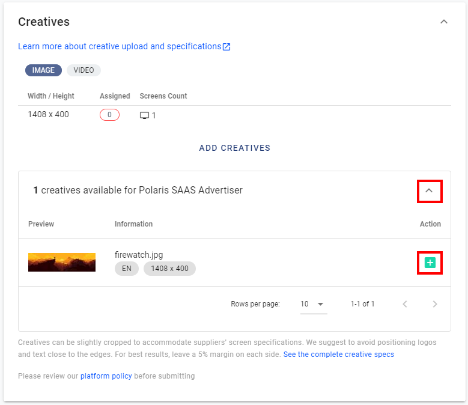Collapse the Creatives section
This screenshot has width=468, height=405.
click(x=444, y=22)
